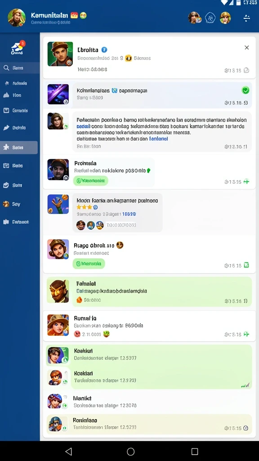The image size is (259, 461).
Task: Click the blue badge after the three stars
Action: (x=95, y=207)
